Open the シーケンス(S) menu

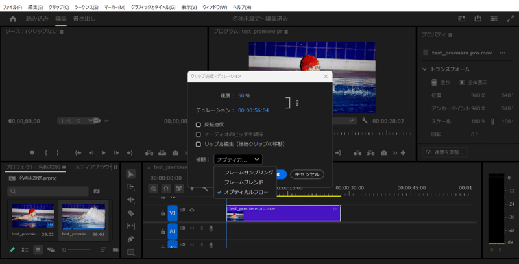click(x=86, y=7)
